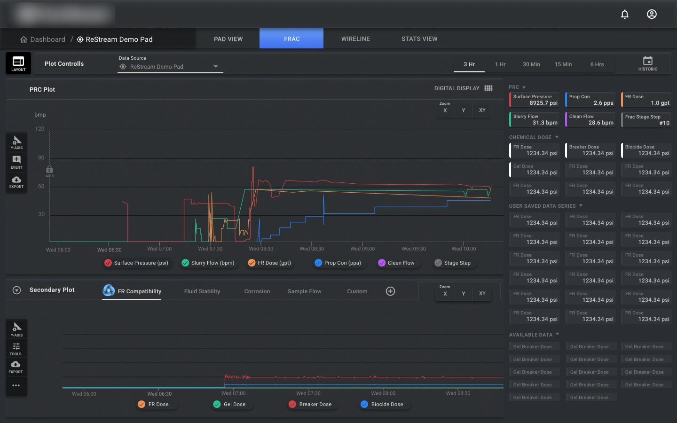Open the Sample Flow tab
The width and height of the screenshot is (677, 423).
[x=305, y=291]
